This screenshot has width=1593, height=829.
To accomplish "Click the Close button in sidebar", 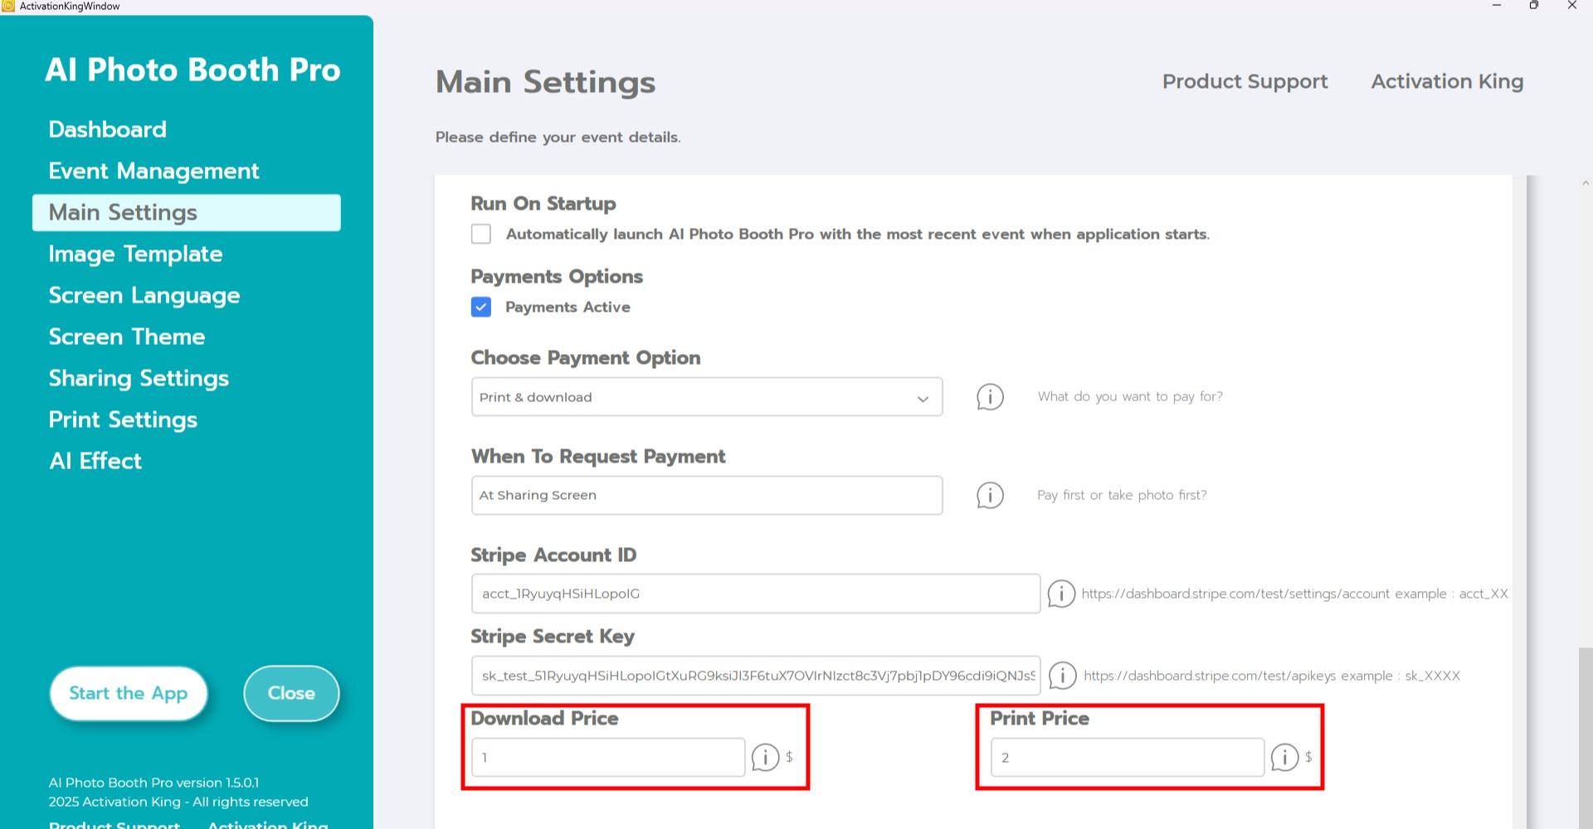I will (x=291, y=693).
